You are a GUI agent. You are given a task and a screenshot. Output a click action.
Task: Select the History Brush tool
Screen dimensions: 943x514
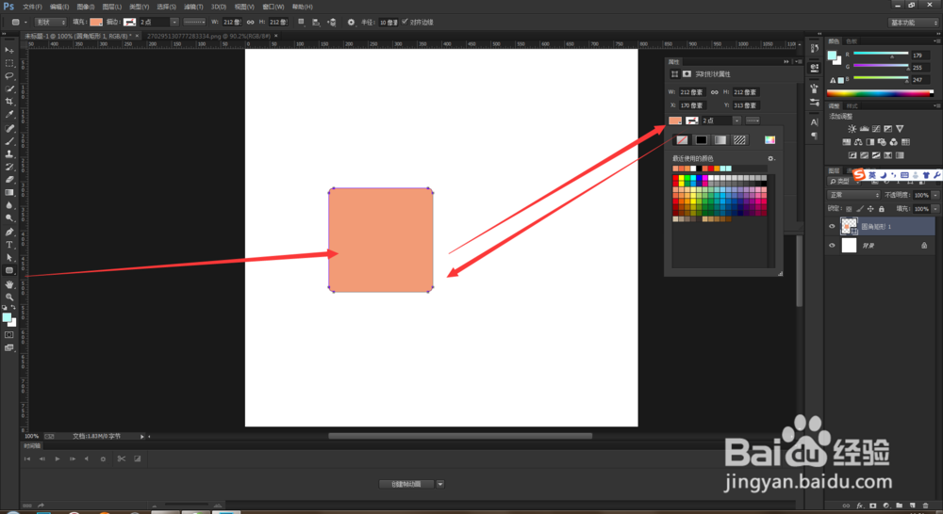point(9,167)
